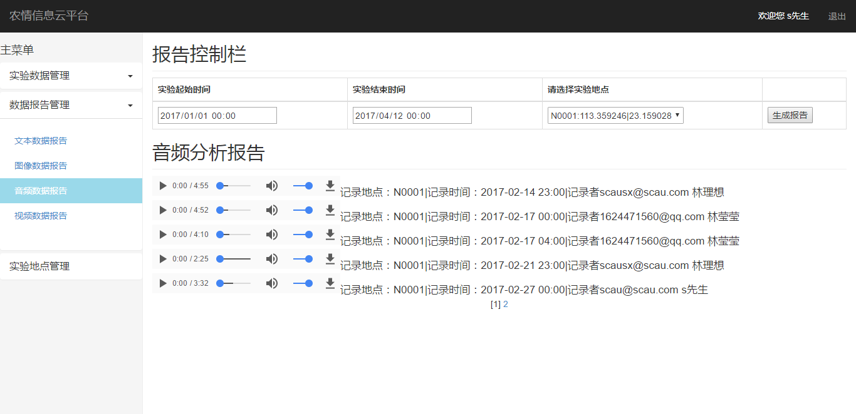Click the experiment start time field
Image resolution: width=856 pixels, height=414 pixels.
click(x=217, y=116)
